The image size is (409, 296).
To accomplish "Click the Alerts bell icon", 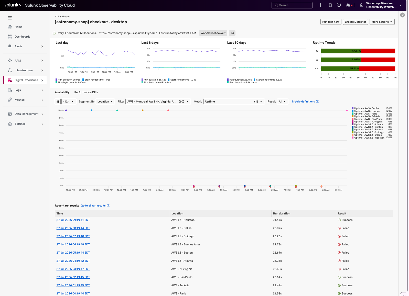I will [10, 46].
